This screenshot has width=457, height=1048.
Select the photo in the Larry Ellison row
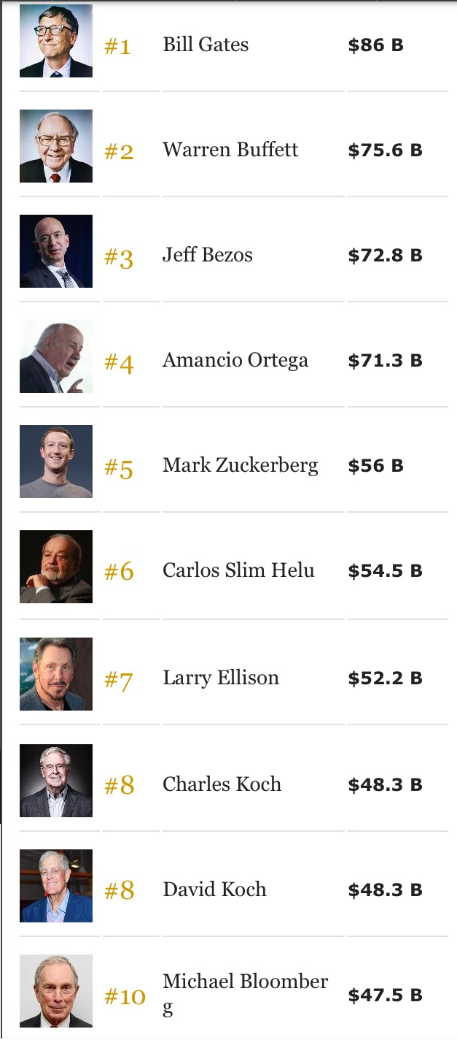pyautogui.click(x=56, y=674)
